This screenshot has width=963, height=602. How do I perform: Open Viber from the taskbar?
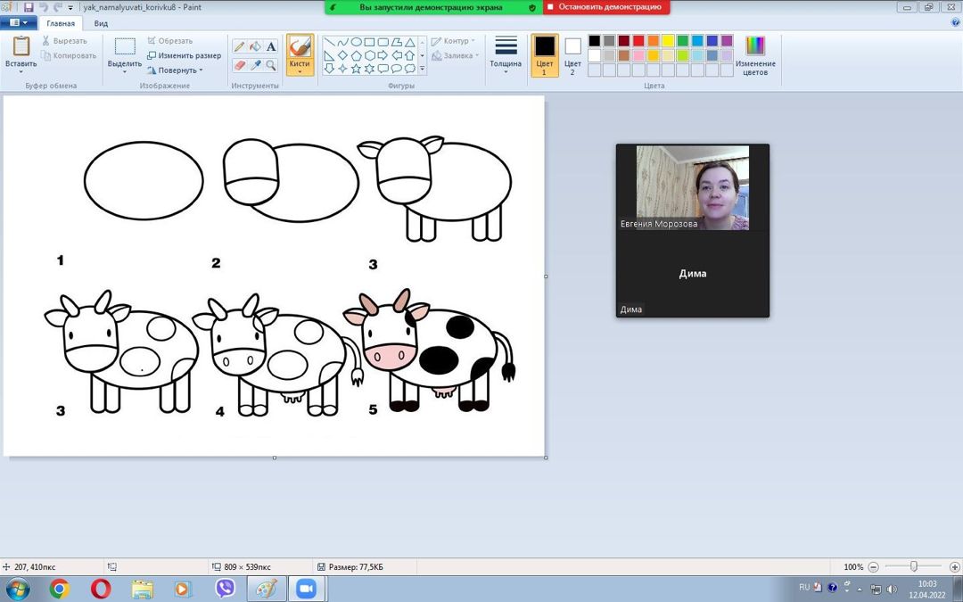point(225,589)
